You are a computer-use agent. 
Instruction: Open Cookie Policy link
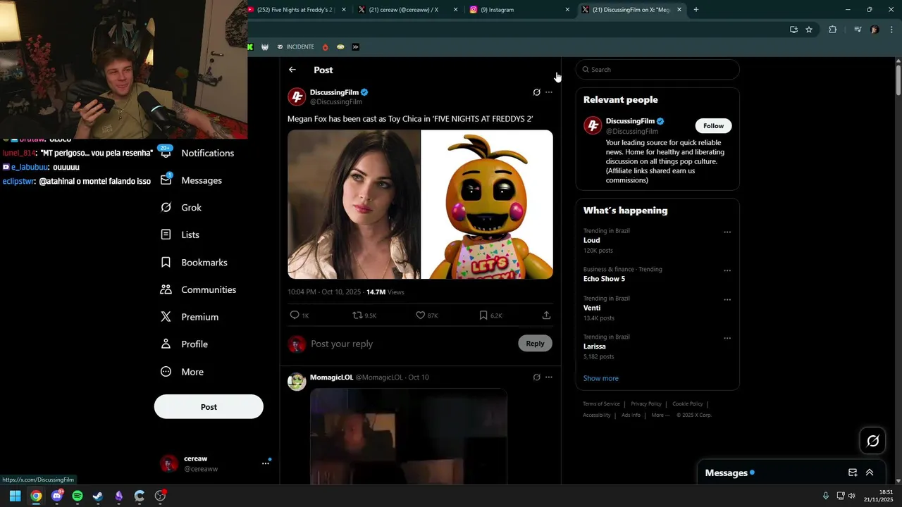coord(688,404)
